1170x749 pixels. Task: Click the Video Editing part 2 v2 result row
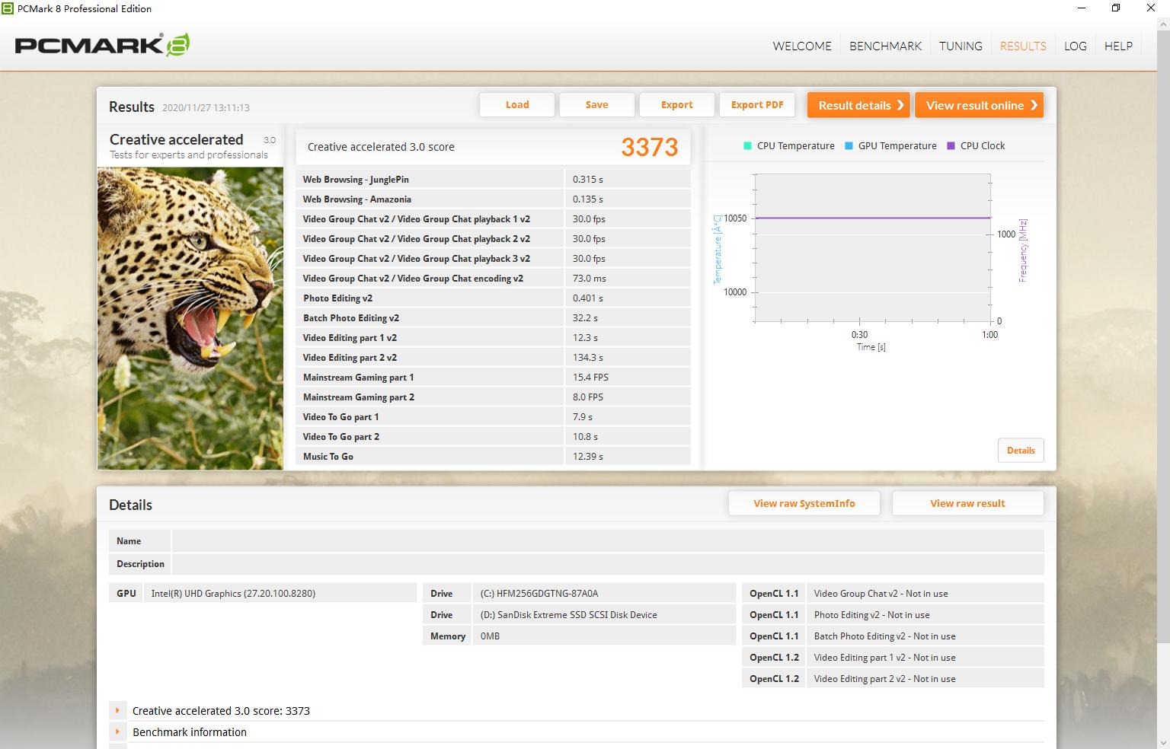[493, 358]
